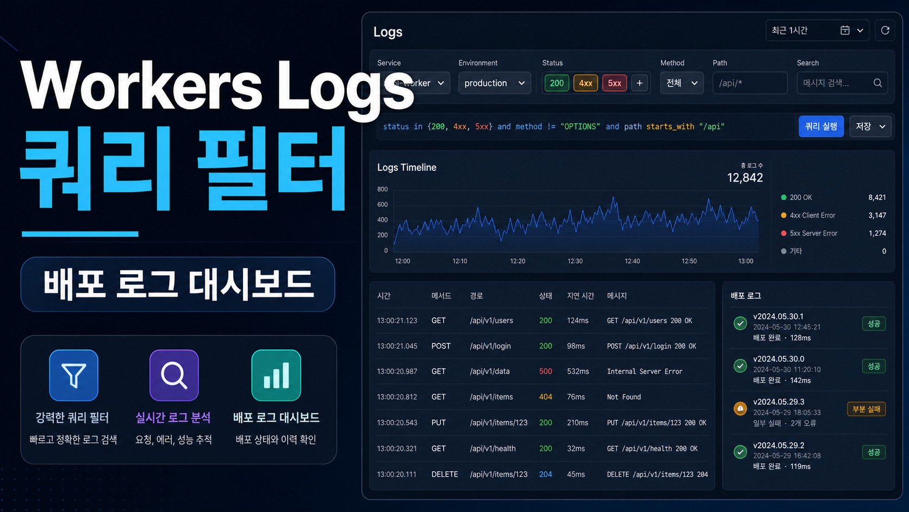Image resolution: width=909 pixels, height=512 pixels.
Task: Click the 메시지 검색 input field
Action: [x=842, y=83]
